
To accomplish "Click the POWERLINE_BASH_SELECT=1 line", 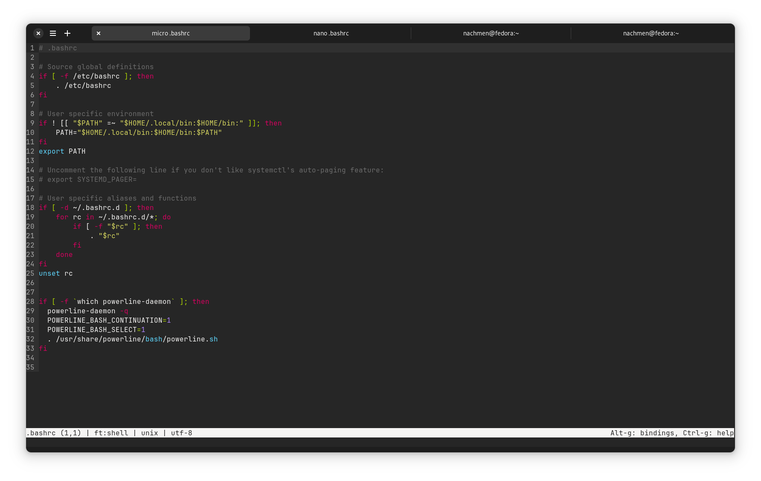I will (96, 330).
